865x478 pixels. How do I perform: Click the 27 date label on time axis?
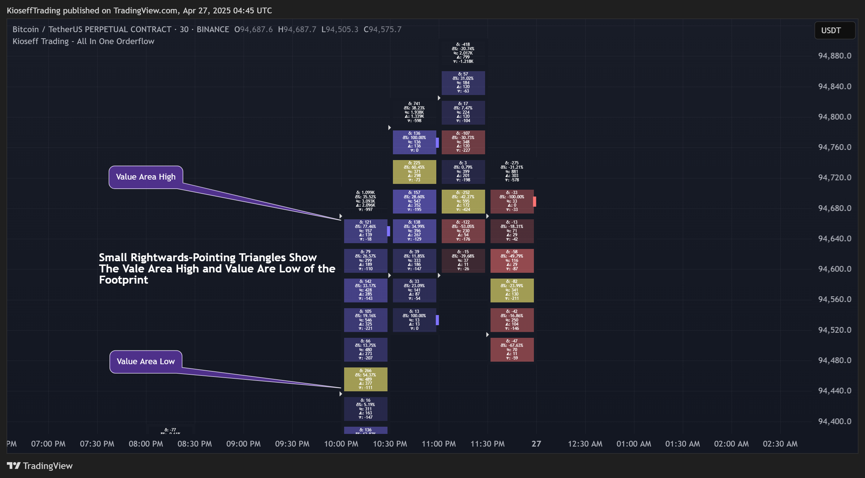pos(536,444)
